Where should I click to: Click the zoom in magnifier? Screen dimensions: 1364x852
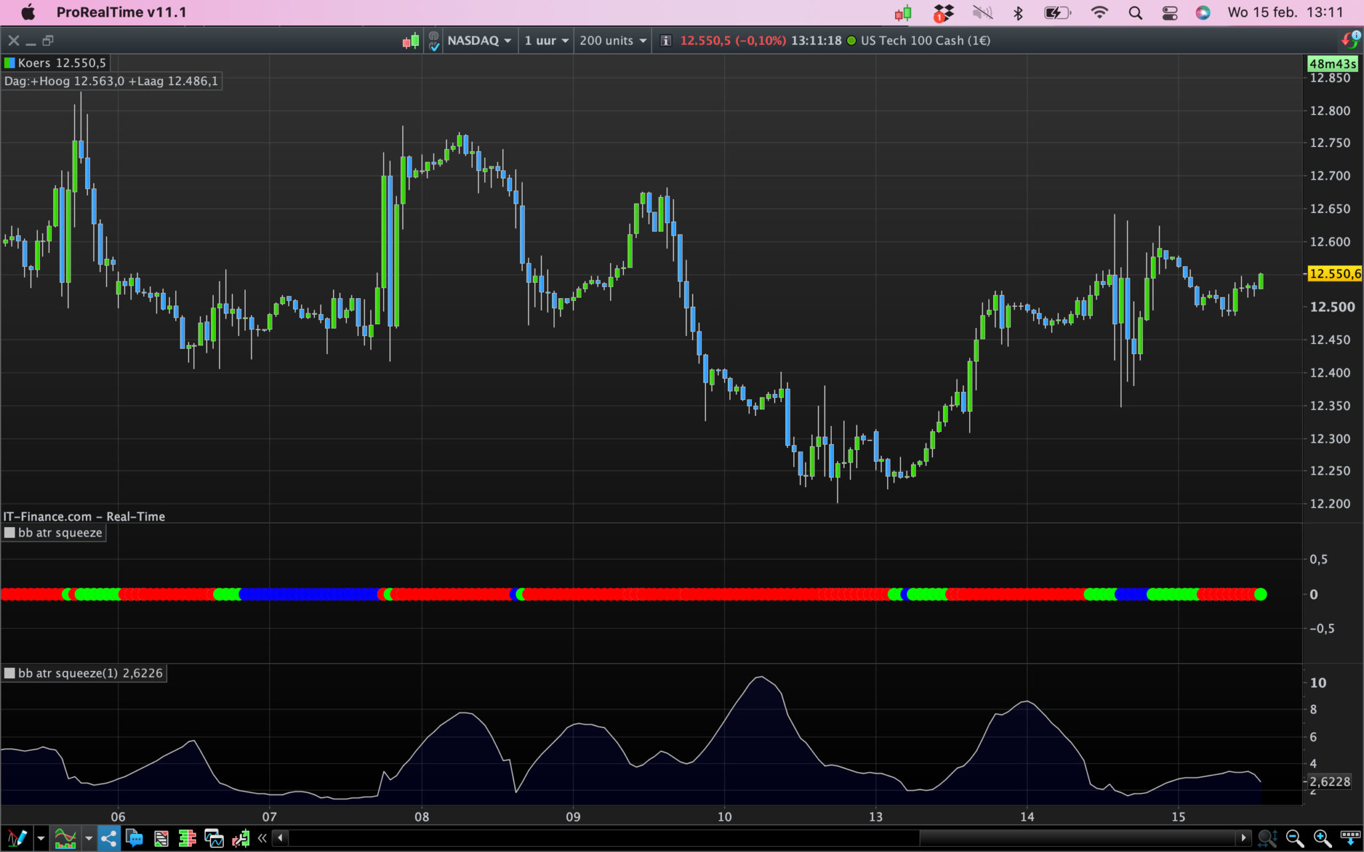(x=1321, y=838)
